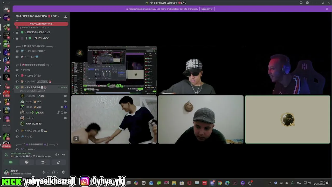Disable streamer mode with Désactiver button
The width and height of the screenshot is (332, 187).
point(207,9)
